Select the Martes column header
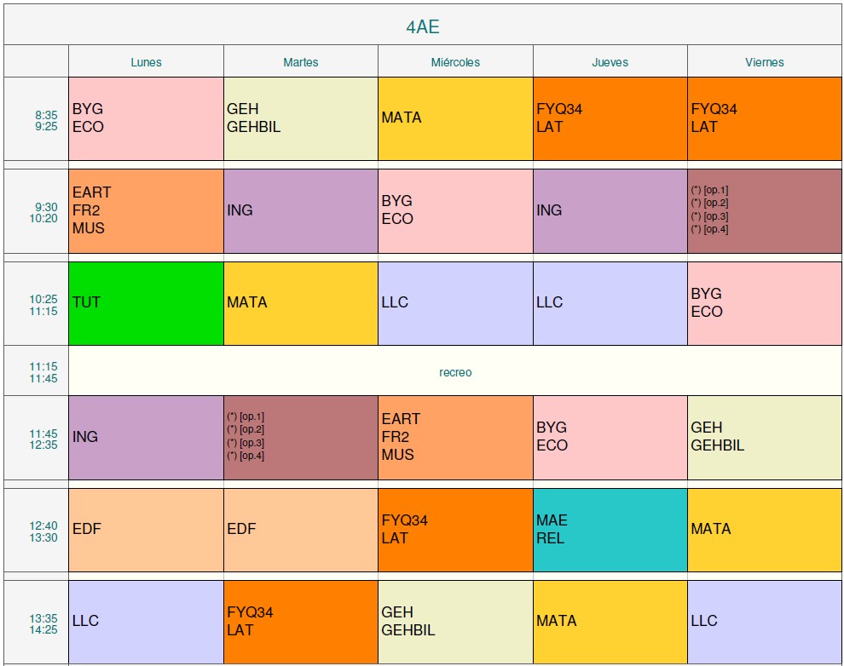The width and height of the screenshot is (844, 666). click(300, 62)
